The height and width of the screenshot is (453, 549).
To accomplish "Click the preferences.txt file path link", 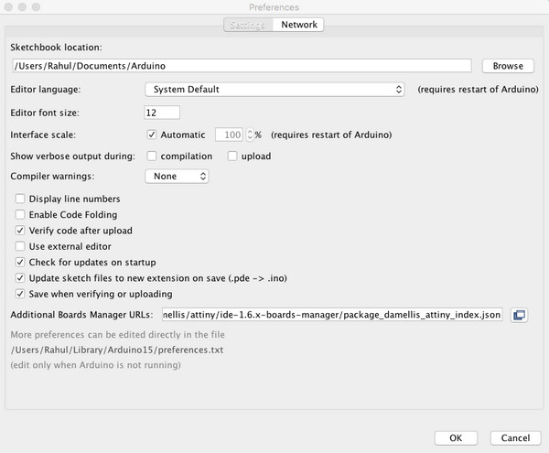I will 117,350.
